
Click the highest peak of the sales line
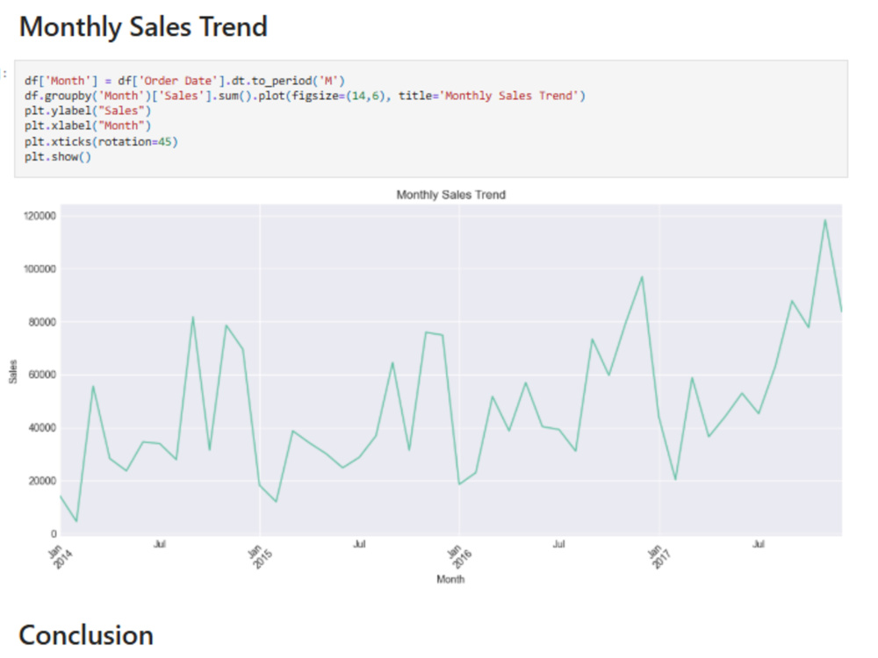pyautogui.click(x=824, y=220)
